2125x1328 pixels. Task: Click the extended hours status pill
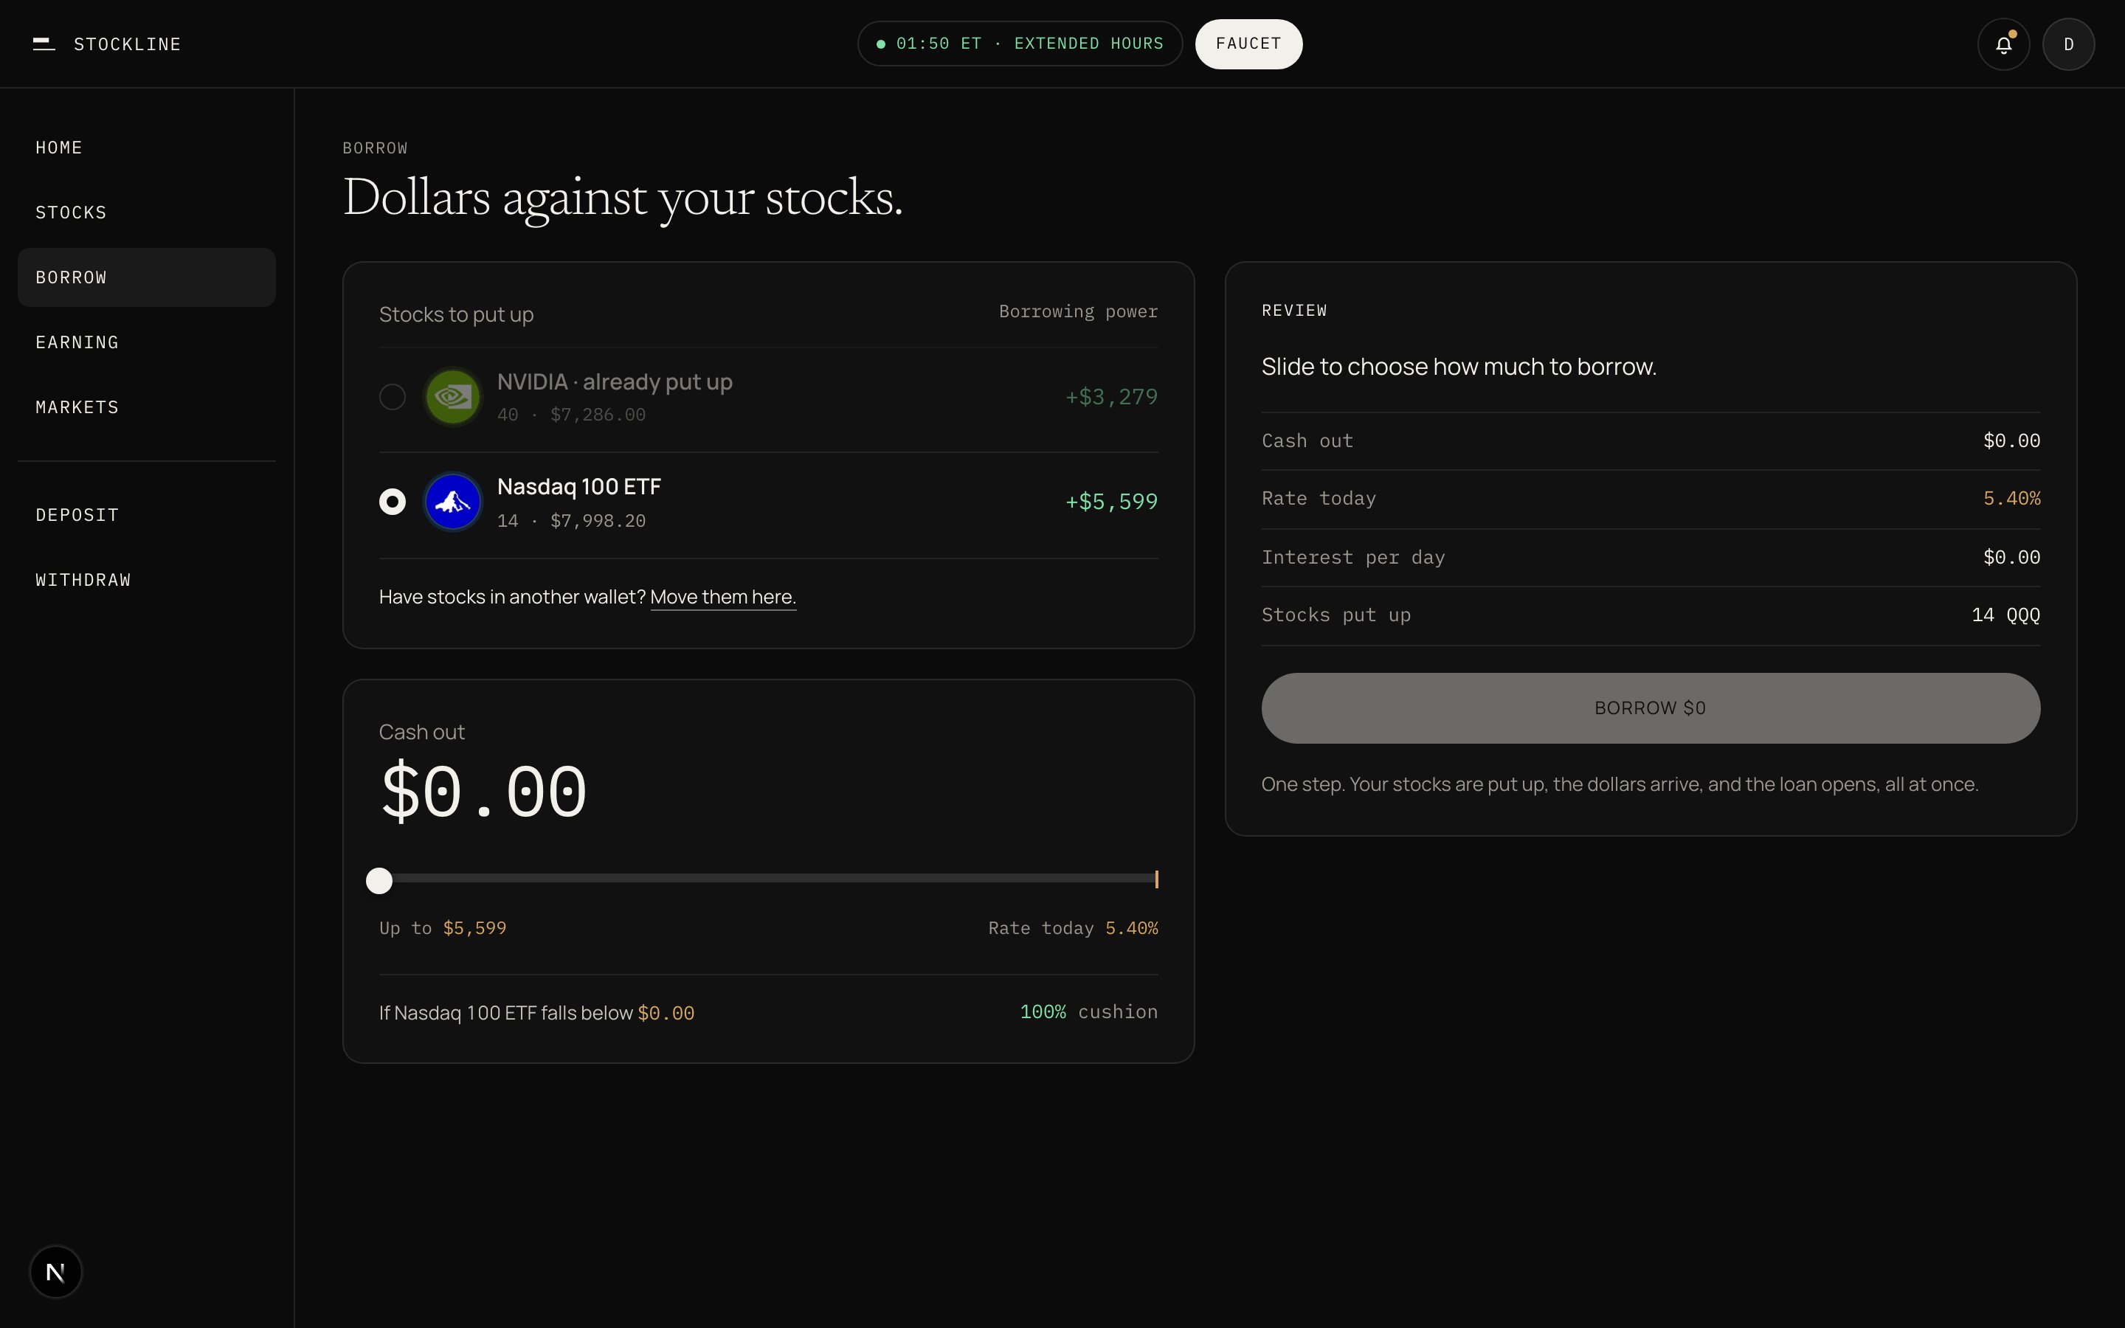(1020, 44)
